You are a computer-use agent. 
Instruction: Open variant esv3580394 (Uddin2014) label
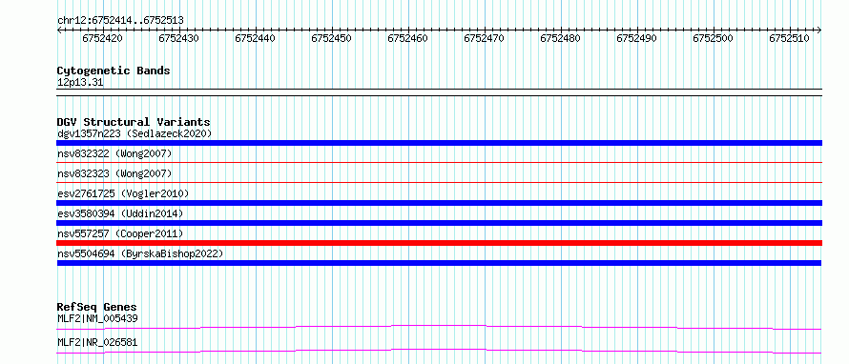pyautogui.click(x=120, y=213)
